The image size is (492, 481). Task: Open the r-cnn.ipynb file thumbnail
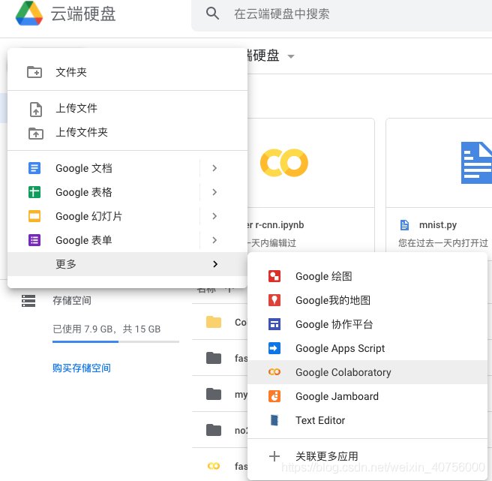pyautogui.click(x=310, y=163)
